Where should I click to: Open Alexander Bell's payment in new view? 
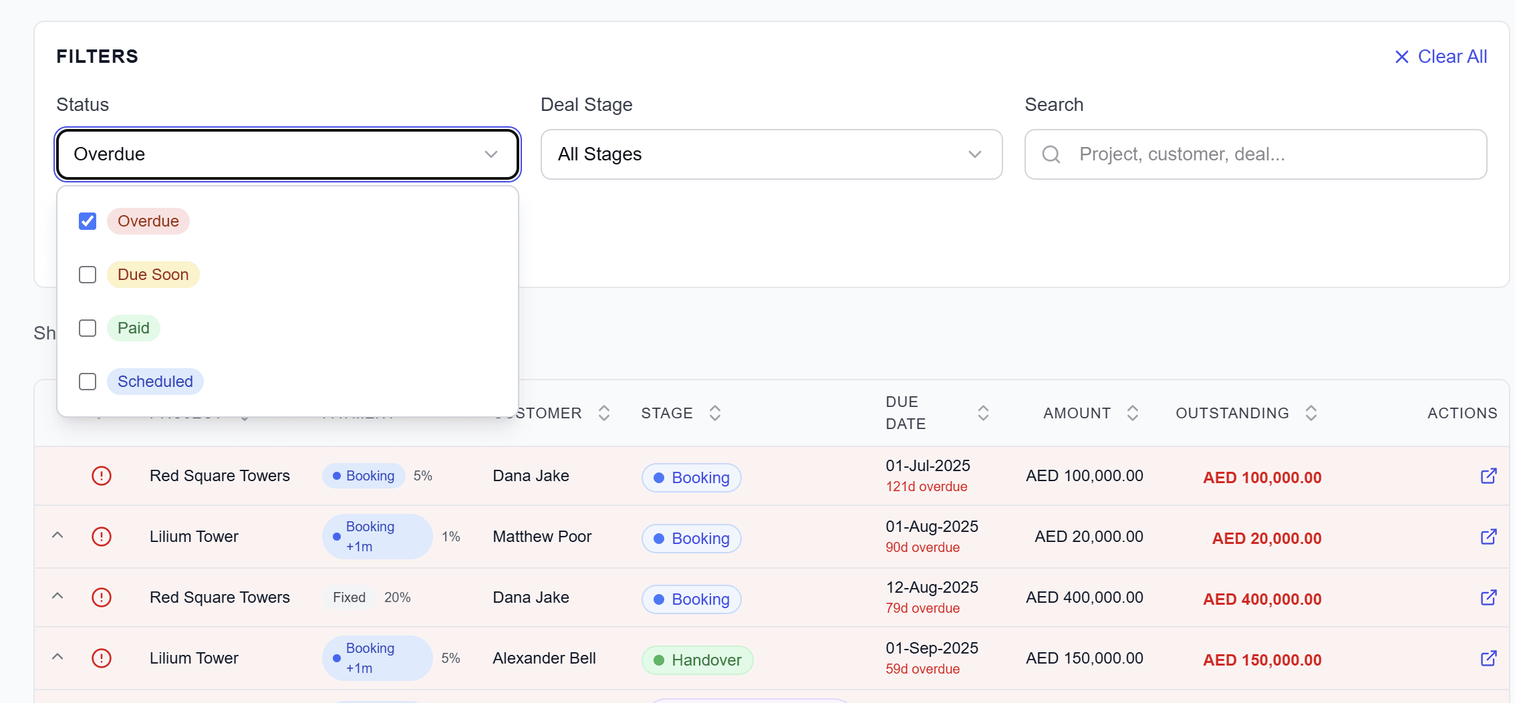point(1488,658)
